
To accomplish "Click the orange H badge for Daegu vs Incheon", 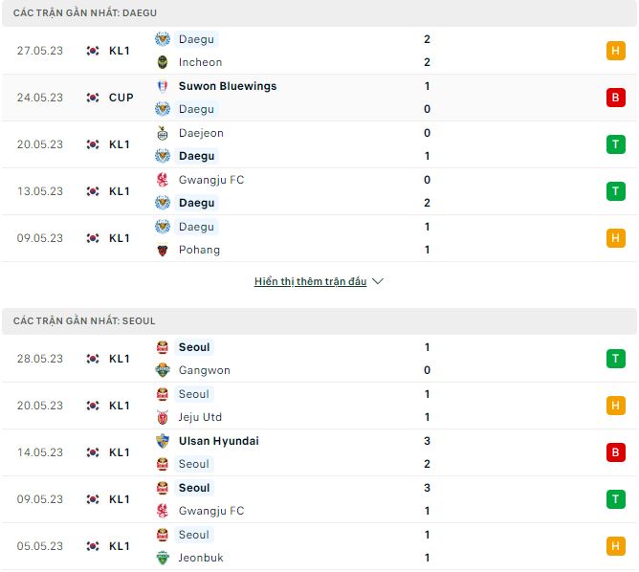I will [x=615, y=51].
